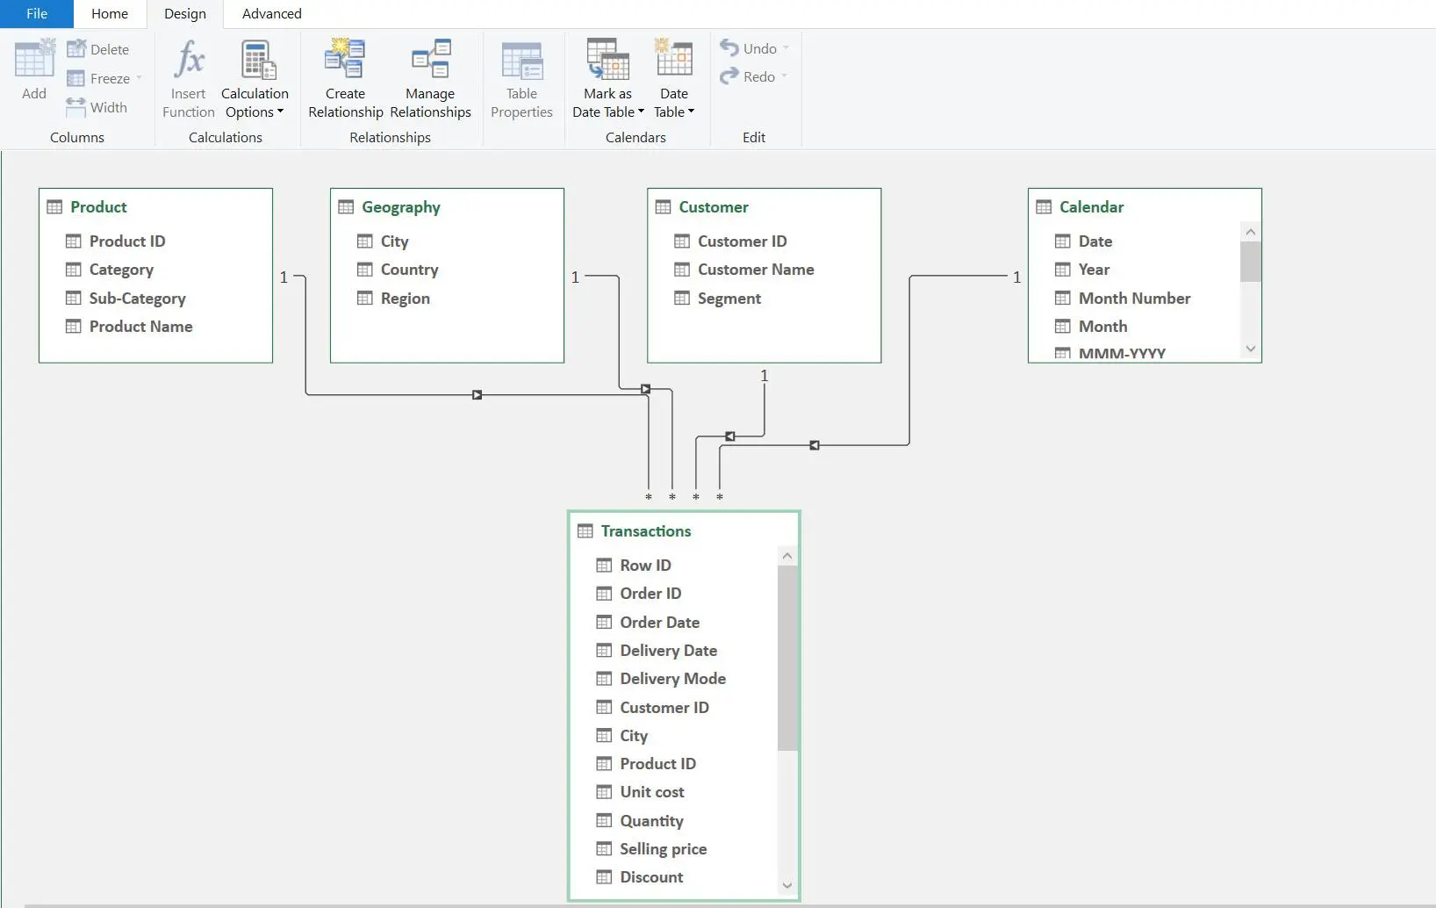Click the Transactions table scroll up arrow
Image resolution: width=1436 pixels, height=908 pixels.
click(x=787, y=556)
